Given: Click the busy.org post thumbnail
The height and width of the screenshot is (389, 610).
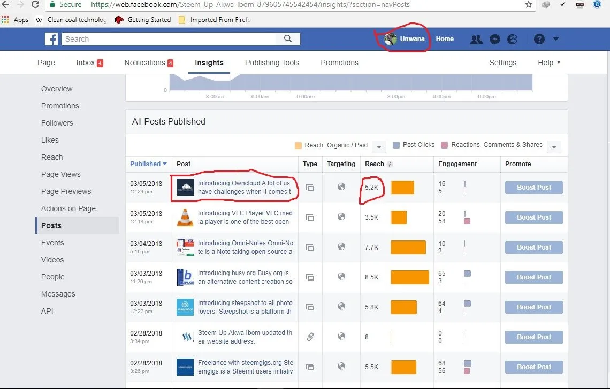Looking at the screenshot, I should click(x=185, y=277).
